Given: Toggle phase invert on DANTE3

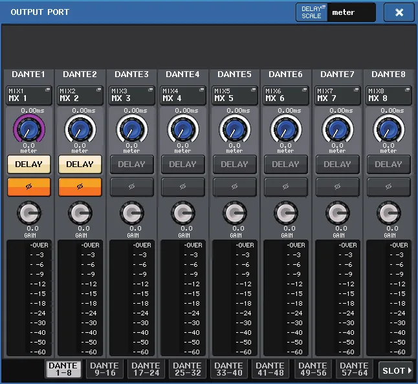Looking at the screenshot, I should 132,187.
